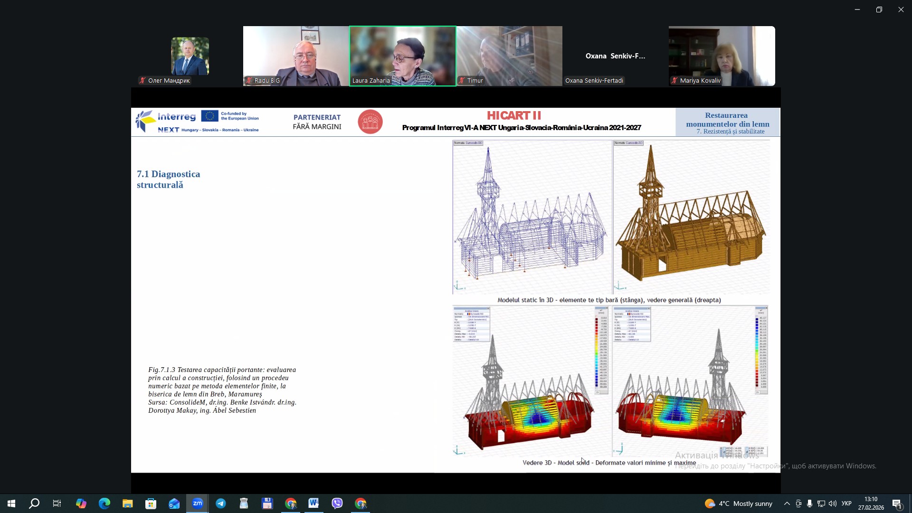Open the notification center with badge
This screenshot has width=912, height=513.
pyautogui.click(x=897, y=503)
